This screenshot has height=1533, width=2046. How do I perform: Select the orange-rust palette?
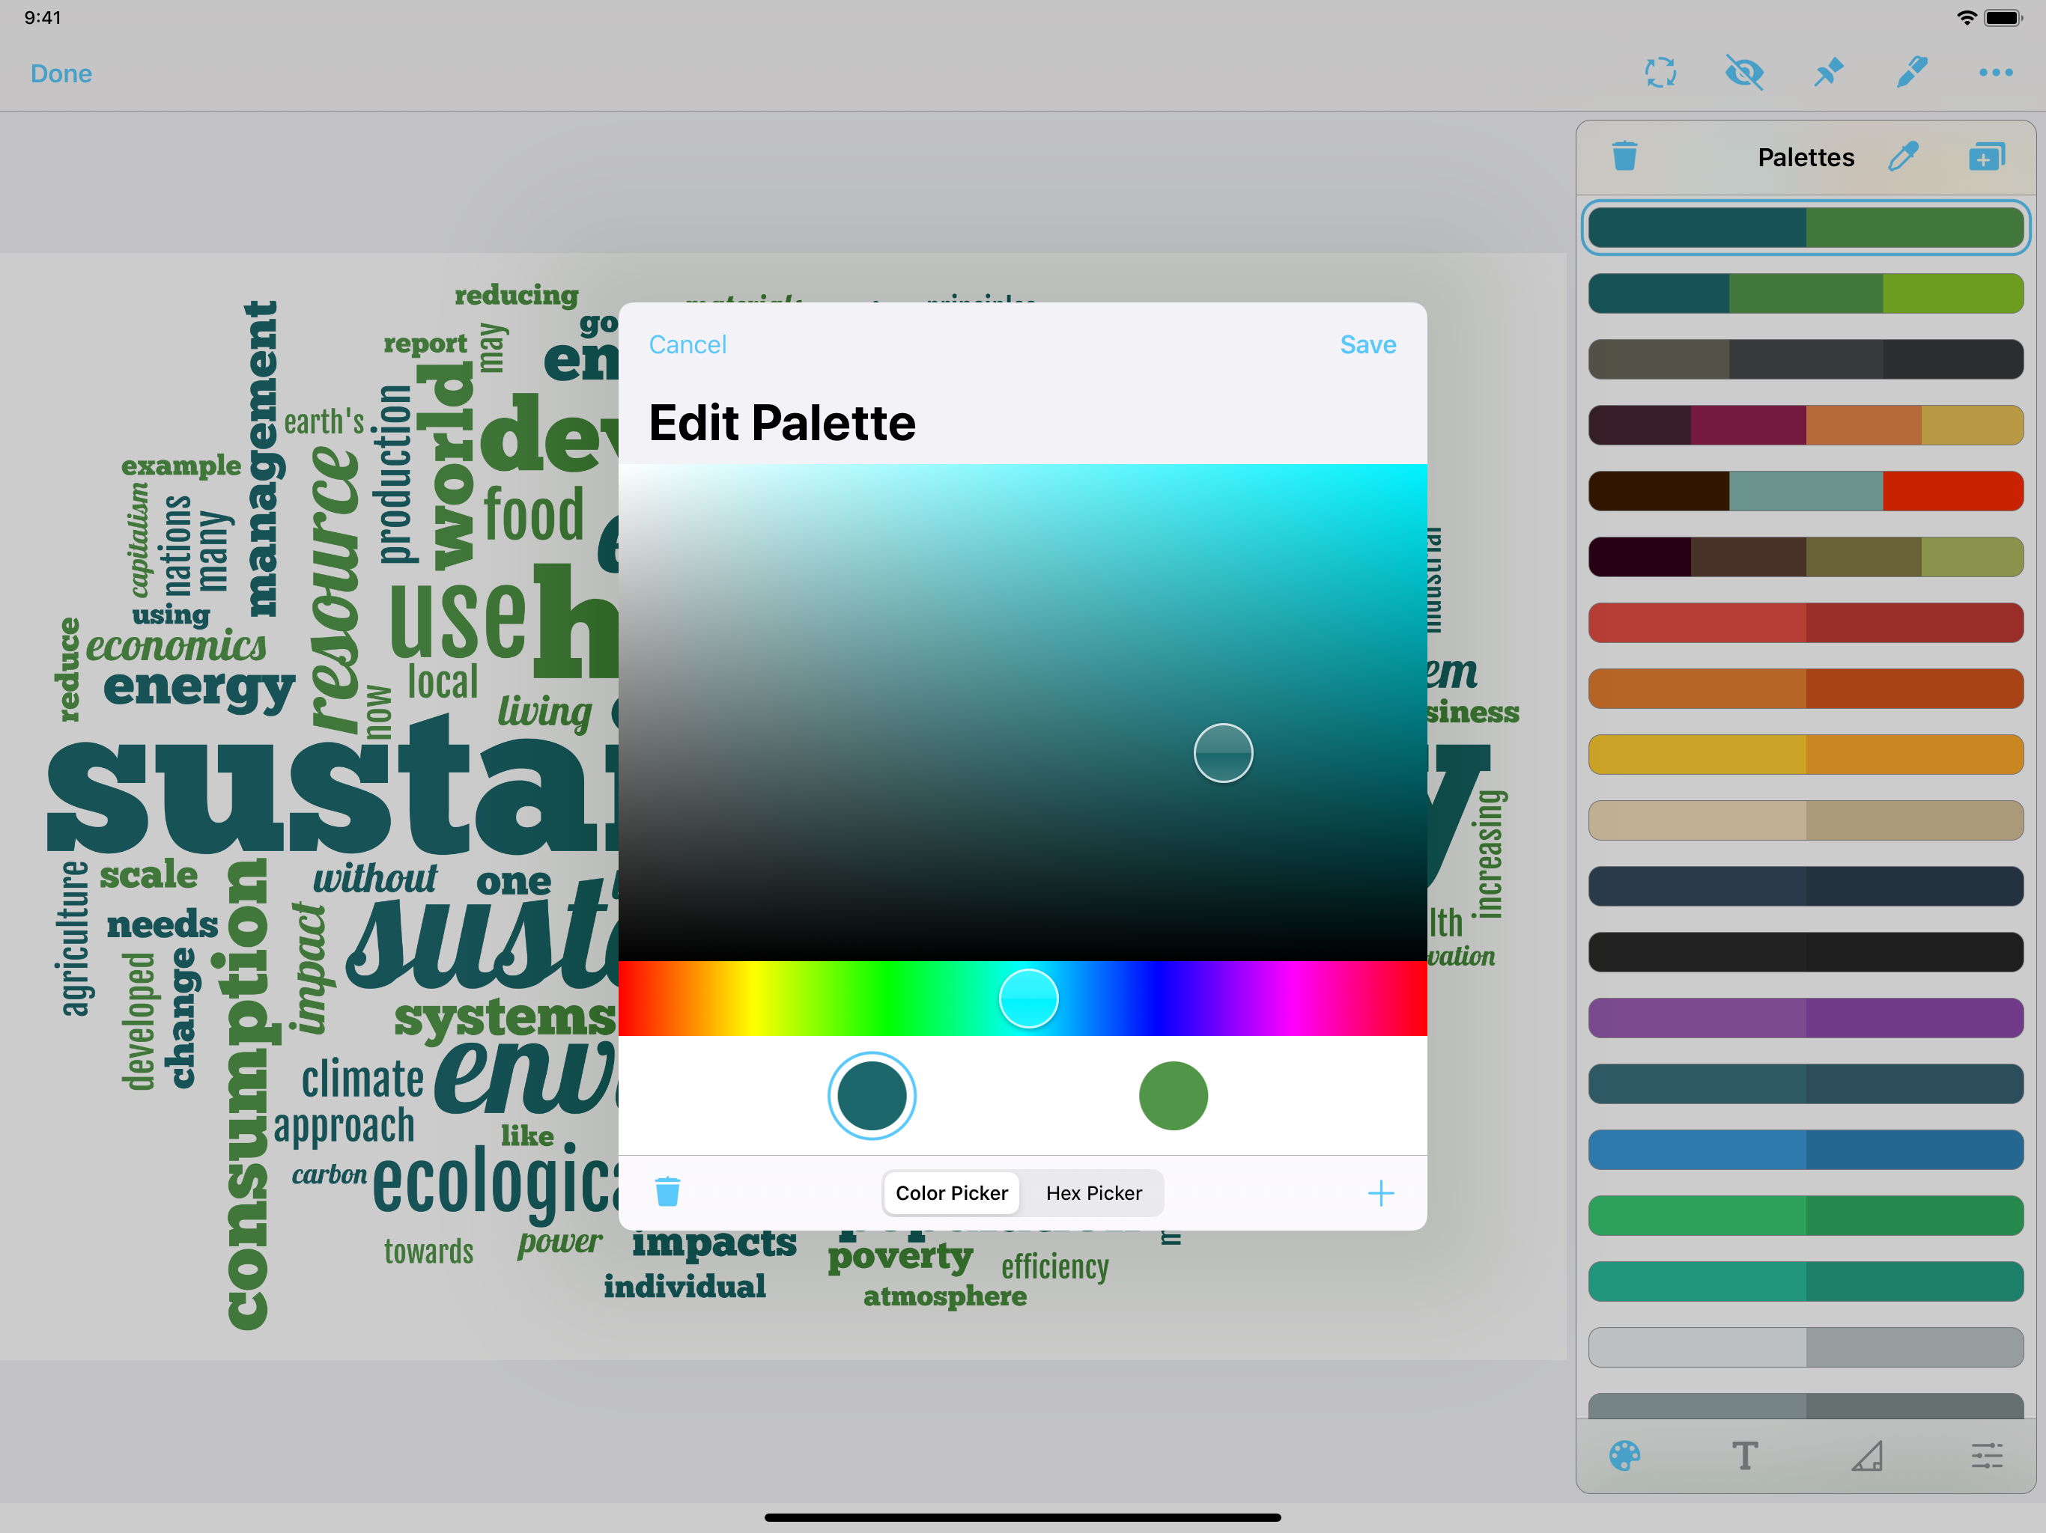1806,689
